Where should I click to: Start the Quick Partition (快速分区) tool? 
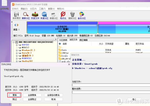44,15
